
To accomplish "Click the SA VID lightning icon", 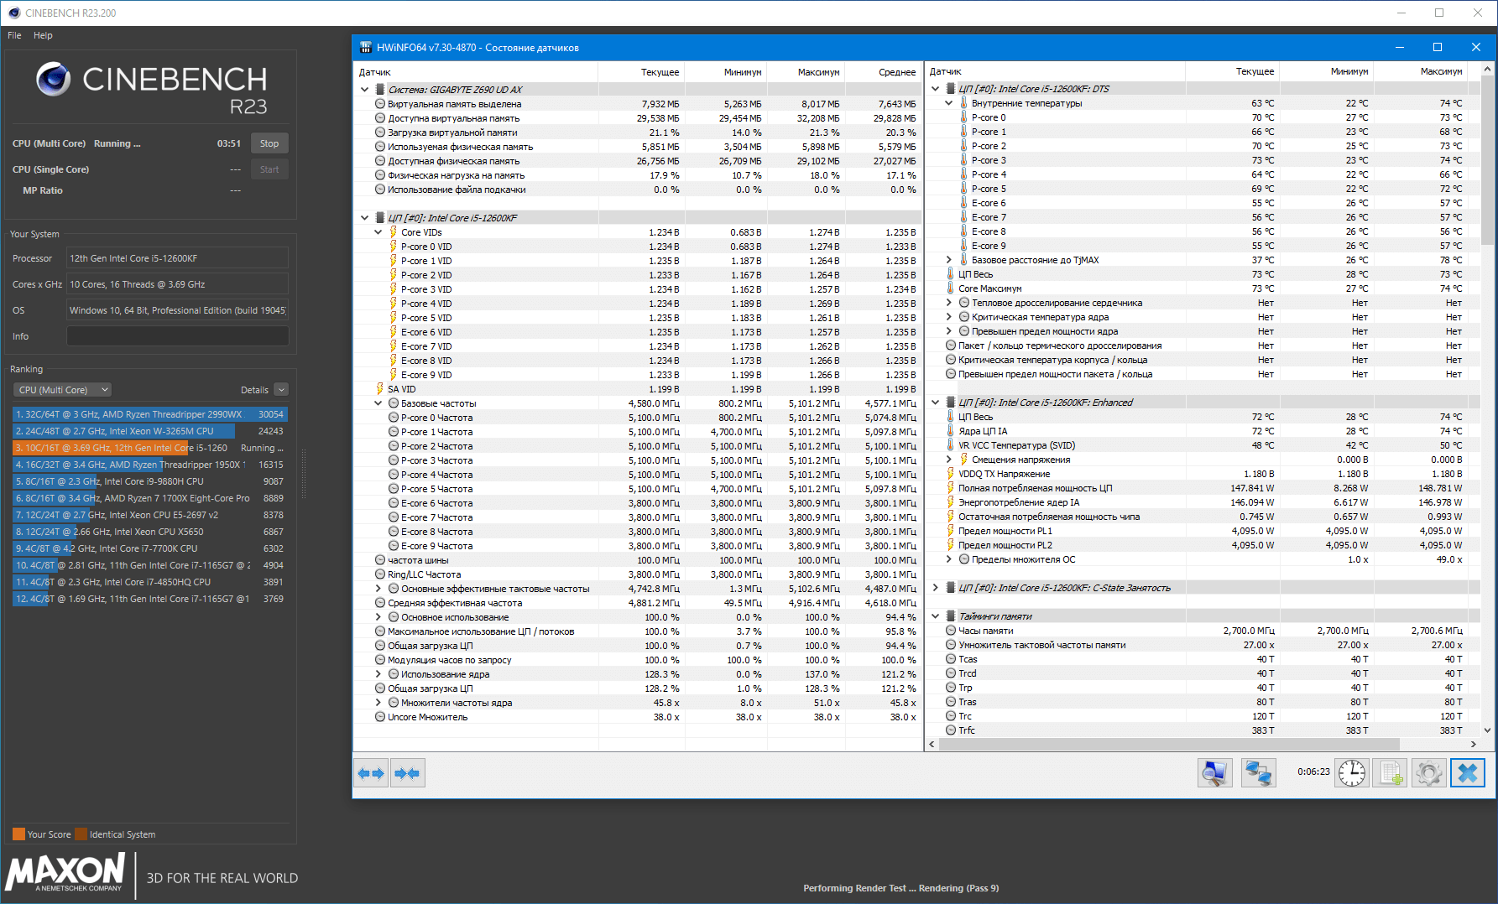I will [x=380, y=389].
